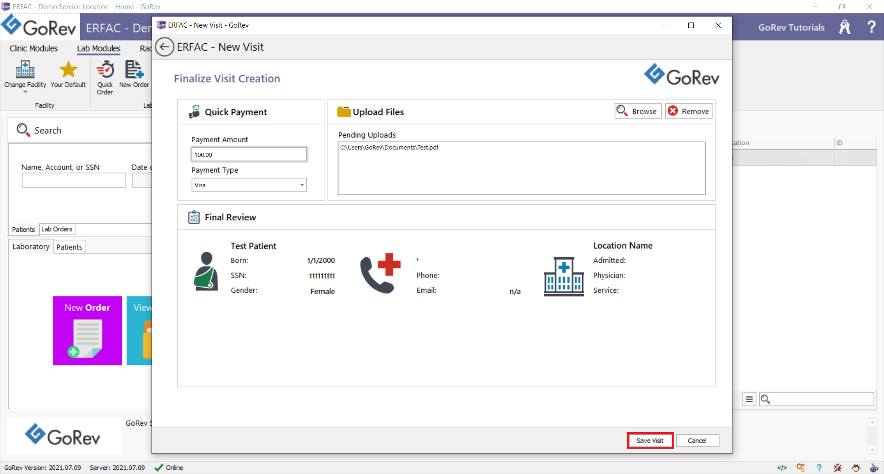Screen dimensions: 884x474
Task: Click the Payment Amount field
Action: point(249,155)
